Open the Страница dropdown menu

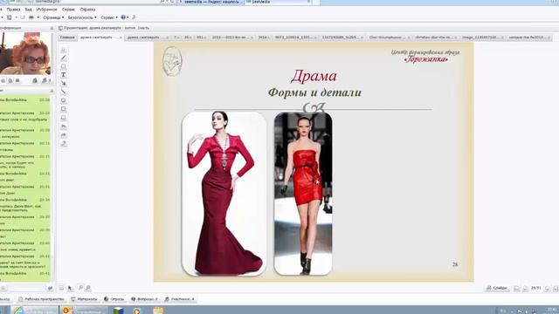(53, 17)
